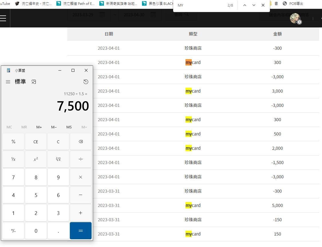Click the find text input field
322x247 pixels.
pos(200,5)
